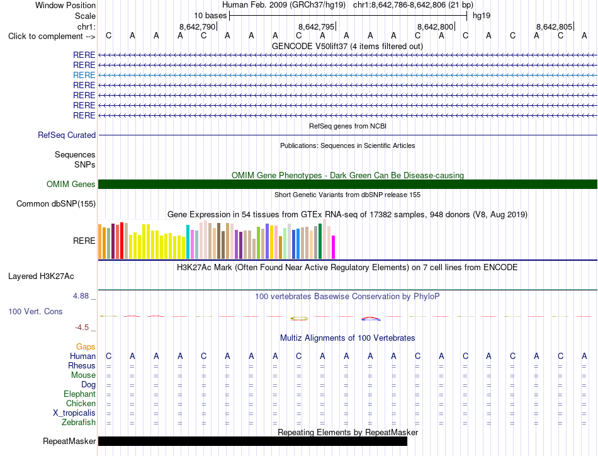This screenshot has height=456, width=598.
Task: Select the OMIM Genes track label
Action: click(x=71, y=185)
